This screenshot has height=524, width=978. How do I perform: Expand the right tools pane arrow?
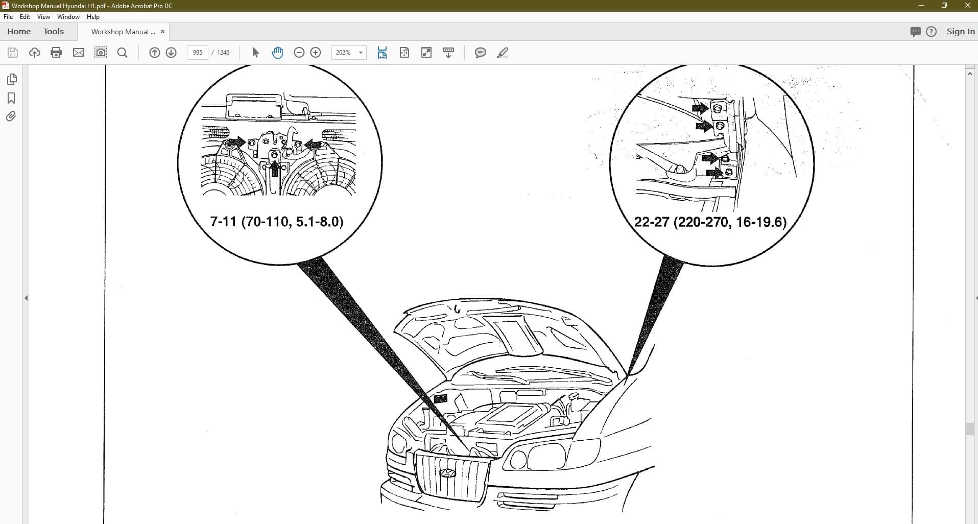tap(976, 298)
